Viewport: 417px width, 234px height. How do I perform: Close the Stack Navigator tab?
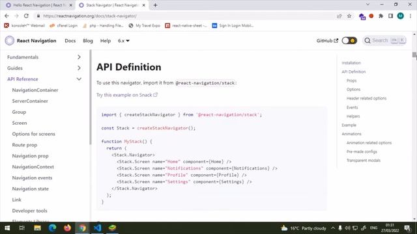tap(144, 5)
